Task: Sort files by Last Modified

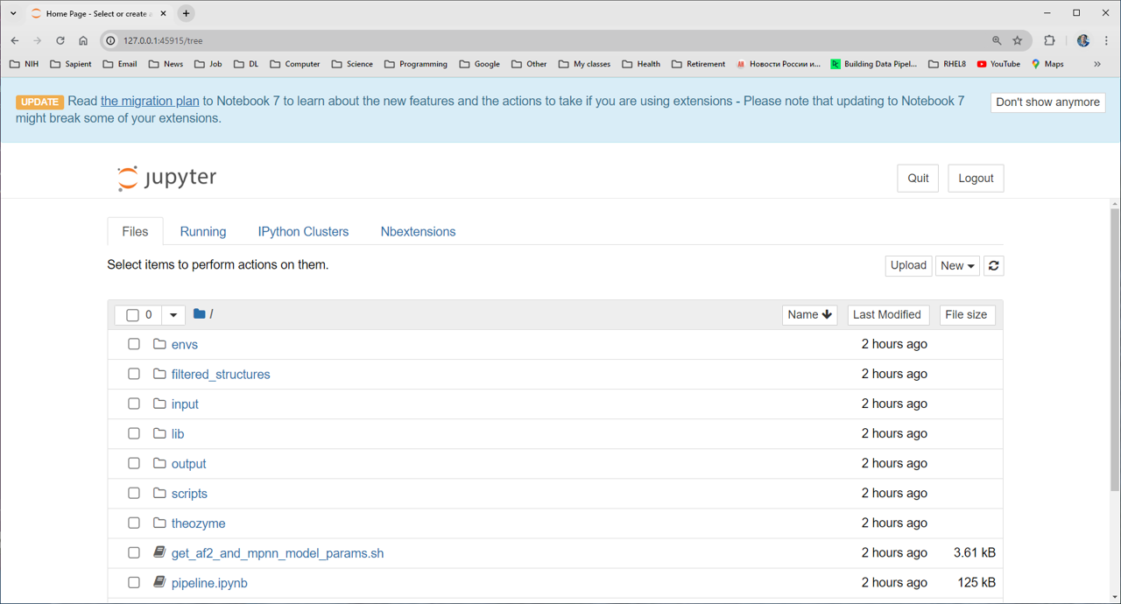Action: tap(887, 314)
